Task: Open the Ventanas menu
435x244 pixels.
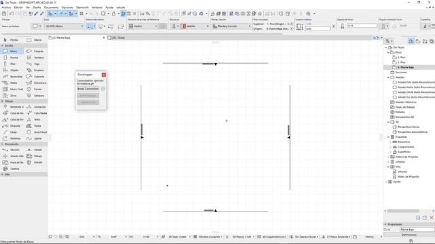Action: click(97, 7)
